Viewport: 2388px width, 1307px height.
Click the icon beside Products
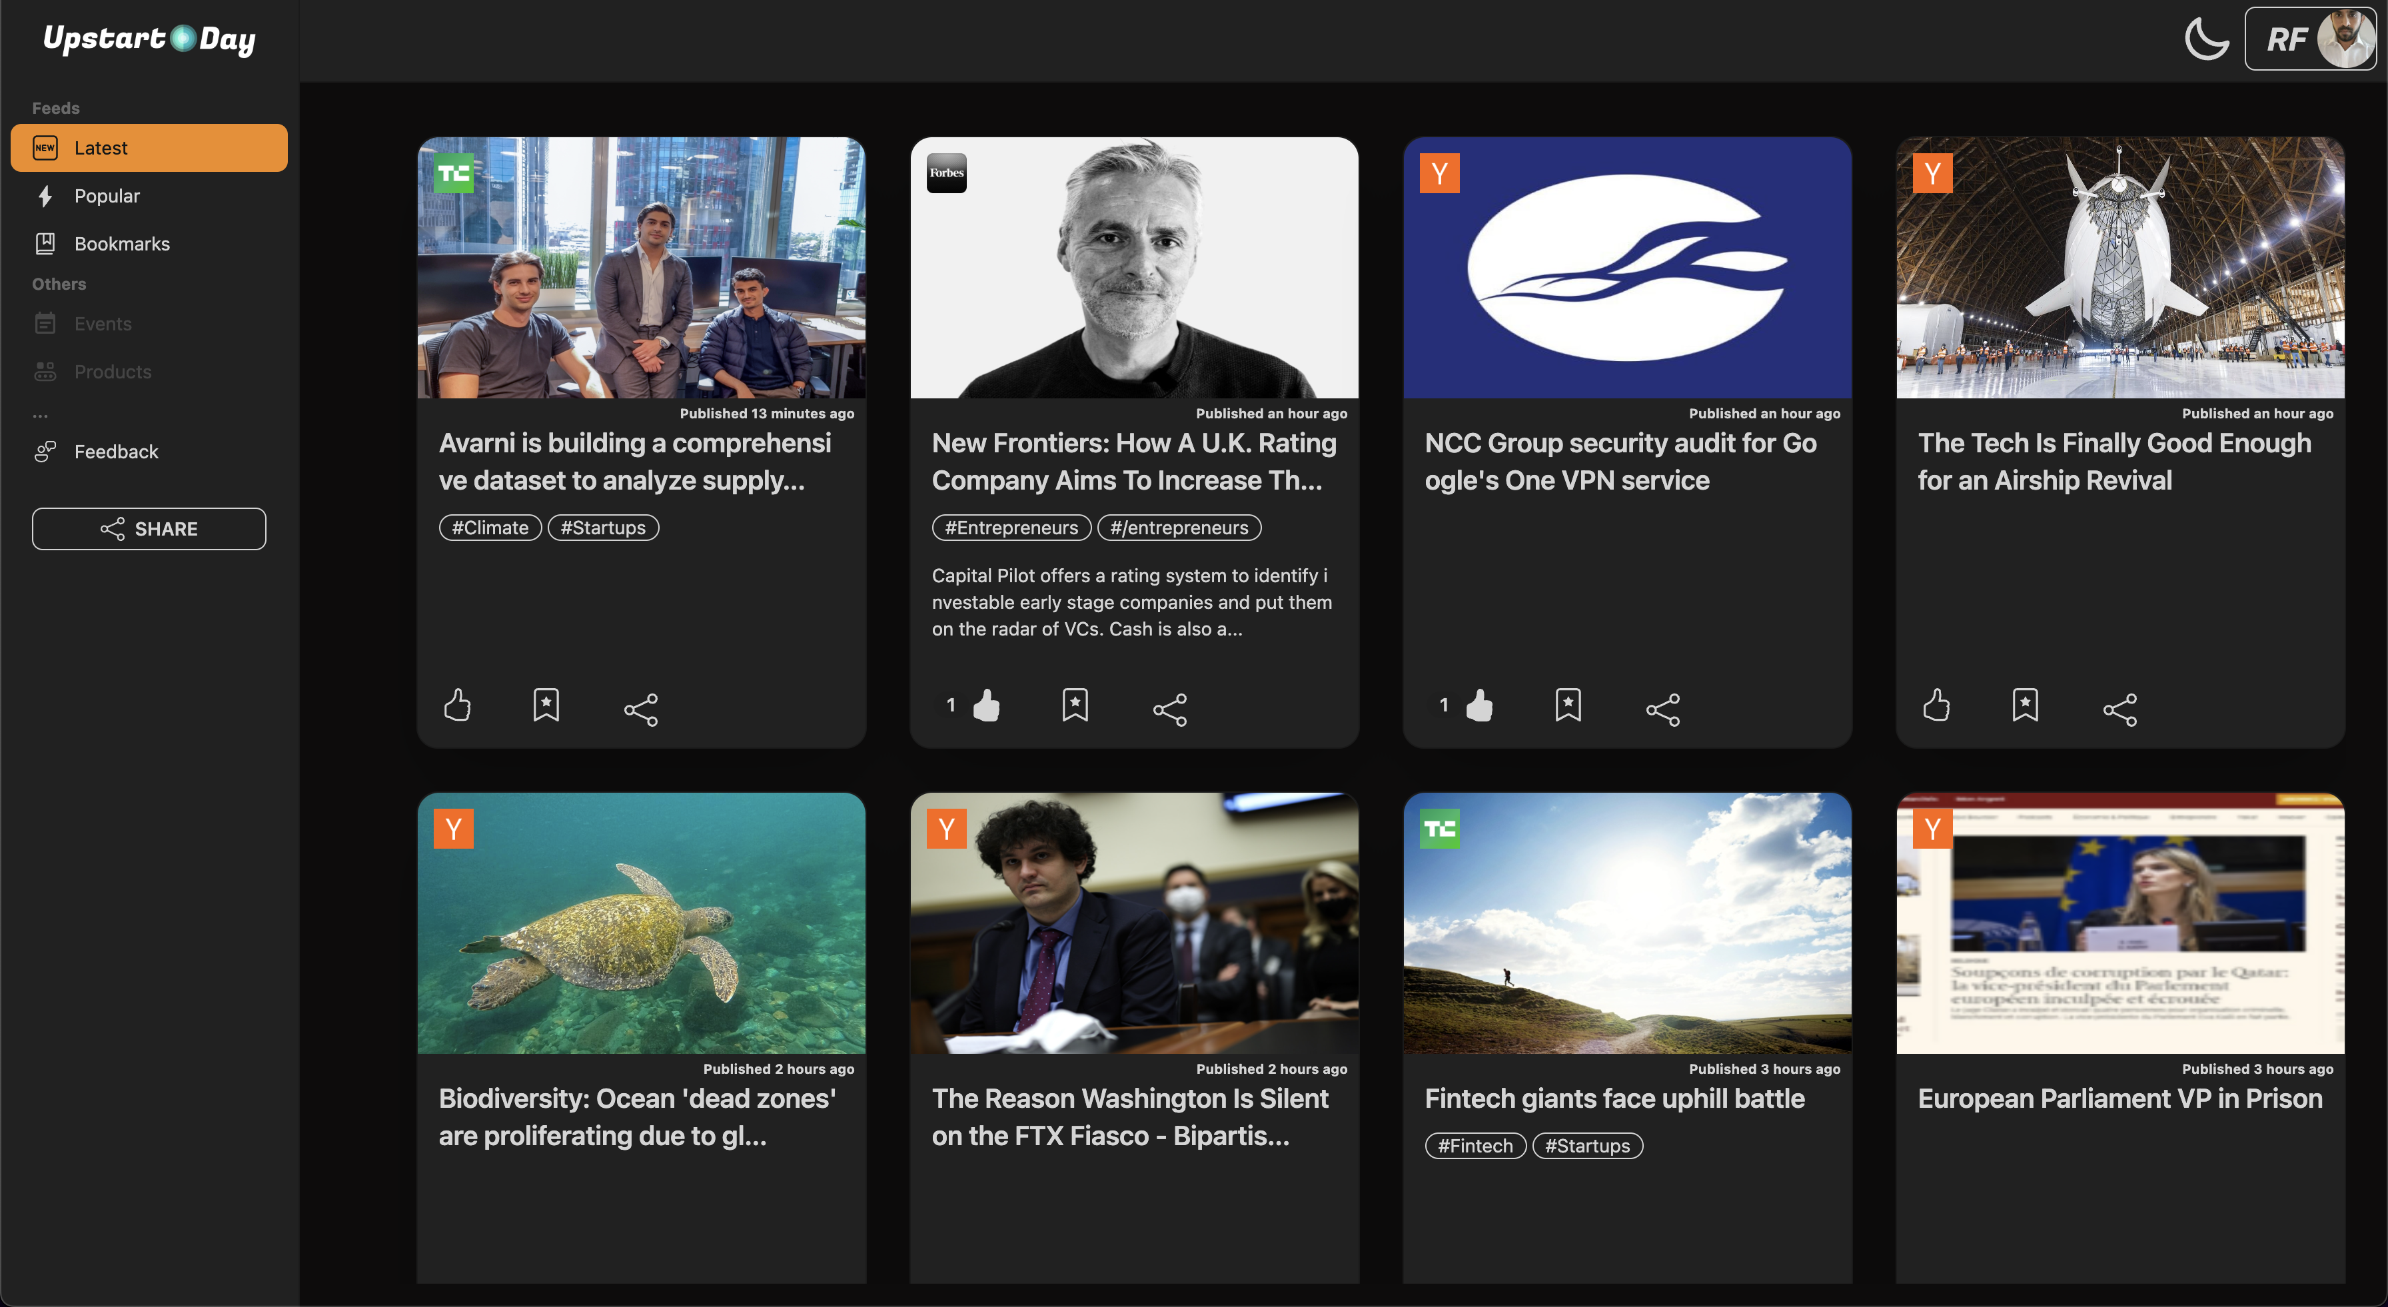45,372
